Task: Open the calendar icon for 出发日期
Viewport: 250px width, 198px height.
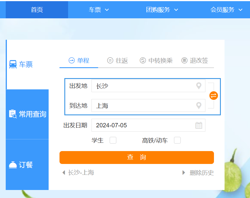Action: coord(199,125)
